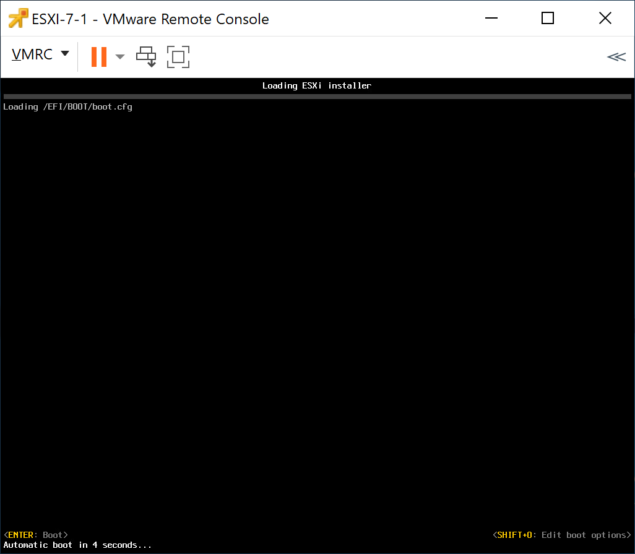This screenshot has height=554, width=635.
Task: Click the minimize window icon
Action: (x=491, y=19)
